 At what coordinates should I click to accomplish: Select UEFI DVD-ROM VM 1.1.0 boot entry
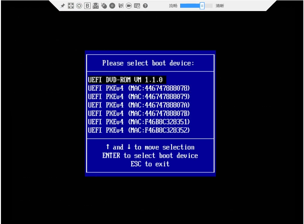coord(127,80)
